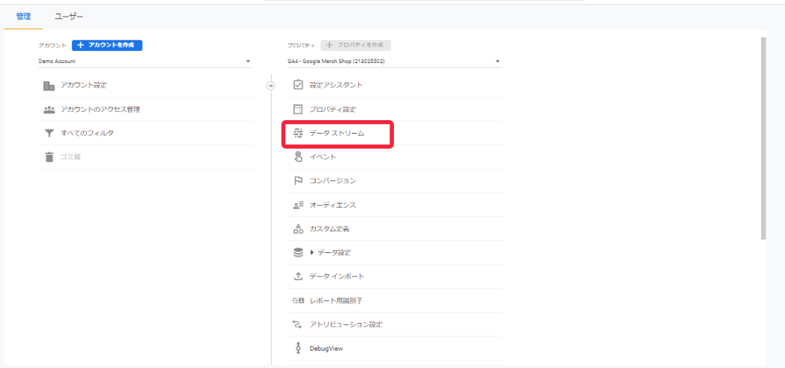
Task: Click the アカウント column label
Action: [x=53, y=46]
